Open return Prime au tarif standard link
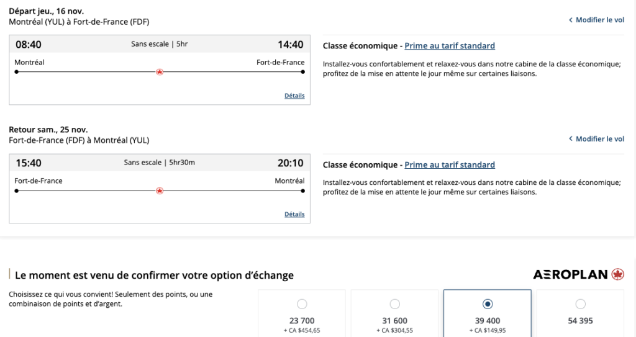The height and width of the screenshot is (337, 636). (x=450, y=165)
